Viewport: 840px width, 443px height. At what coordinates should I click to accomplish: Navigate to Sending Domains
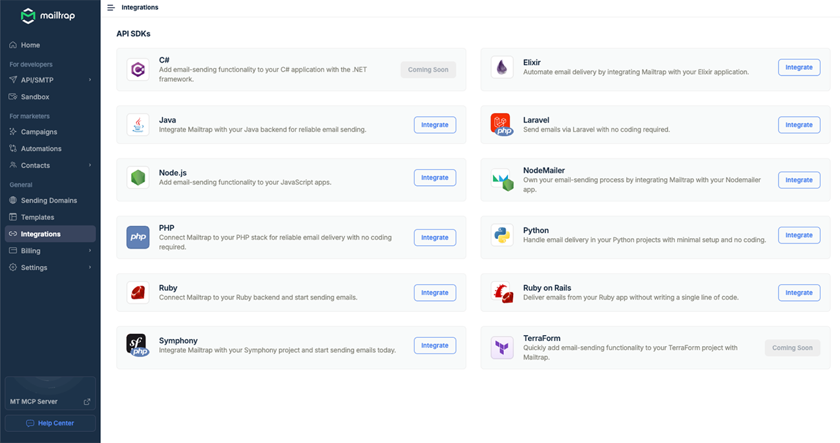[x=50, y=200]
